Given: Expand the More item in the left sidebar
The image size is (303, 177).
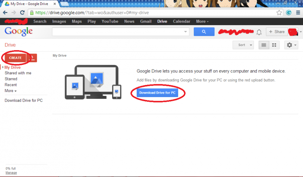Looking at the screenshot, I should (x=11, y=91).
